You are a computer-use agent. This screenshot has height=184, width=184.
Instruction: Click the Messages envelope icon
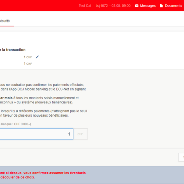pyautogui.click(x=137, y=6)
